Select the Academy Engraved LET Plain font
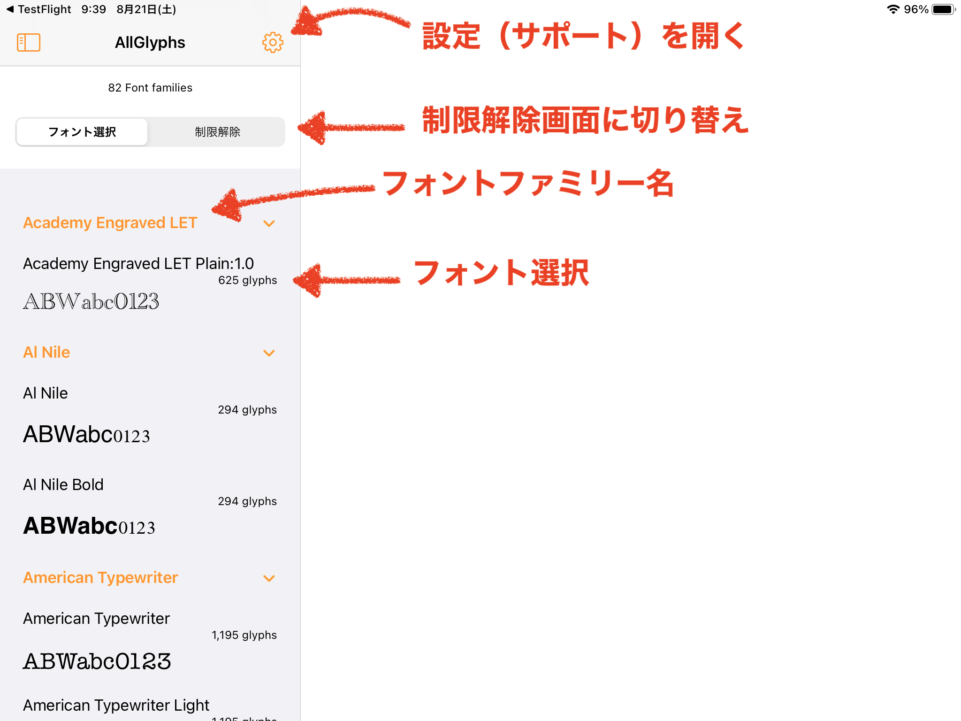Viewport: 961px width, 721px height. pyautogui.click(x=141, y=282)
